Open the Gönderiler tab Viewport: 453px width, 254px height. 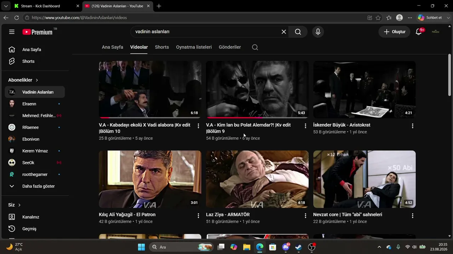pyautogui.click(x=230, y=47)
